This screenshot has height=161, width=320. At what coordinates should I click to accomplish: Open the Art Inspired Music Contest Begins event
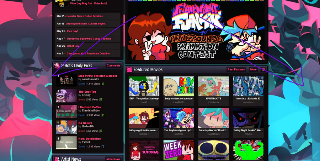point(86,24)
